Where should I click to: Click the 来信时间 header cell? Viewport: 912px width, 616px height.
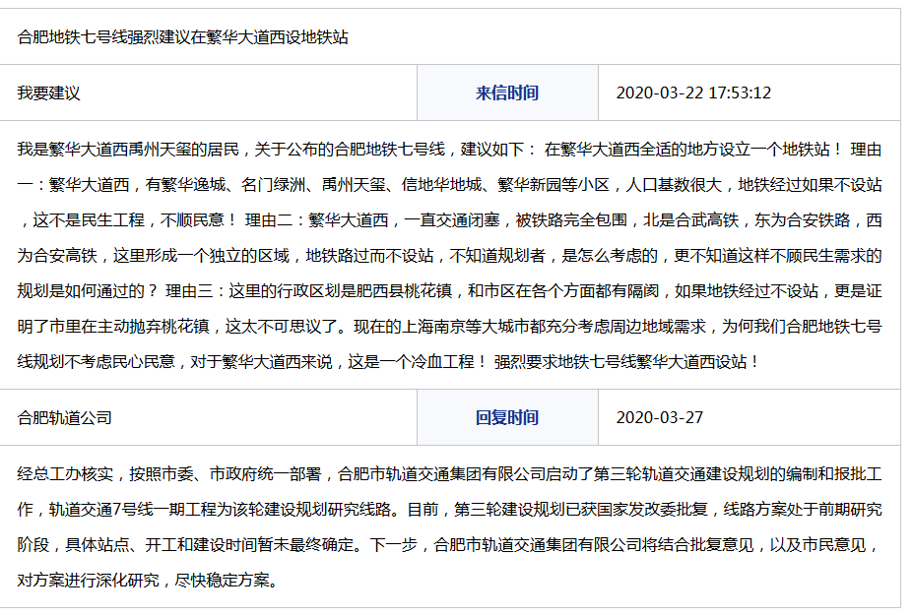pyautogui.click(x=507, y=92)
